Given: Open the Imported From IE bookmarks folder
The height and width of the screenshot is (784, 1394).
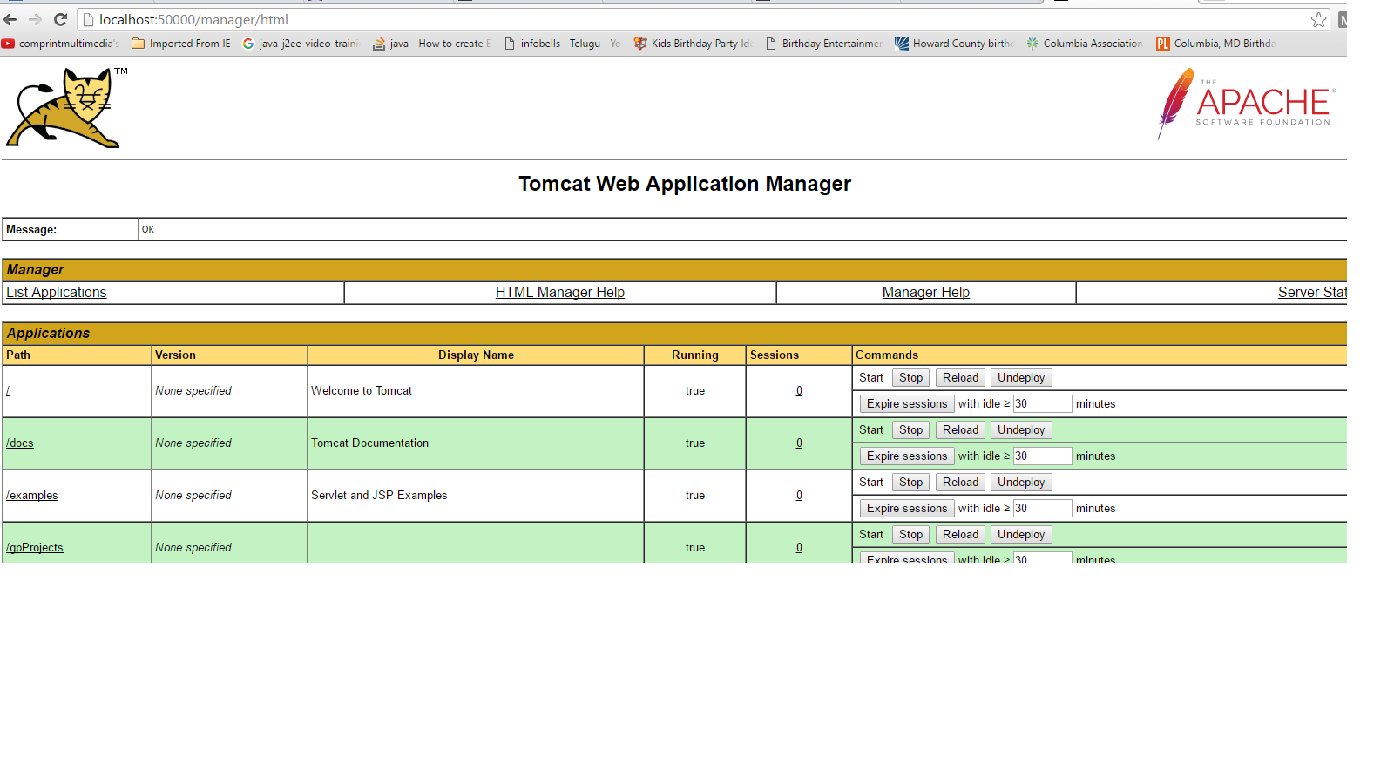Looking at the screenshot, I should click(181, 44).
